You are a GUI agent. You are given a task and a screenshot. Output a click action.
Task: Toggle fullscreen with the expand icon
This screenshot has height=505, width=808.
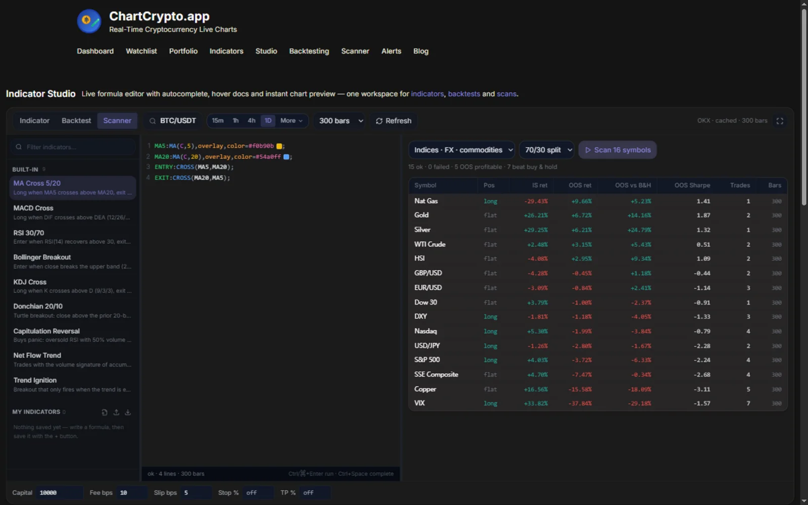780,121
